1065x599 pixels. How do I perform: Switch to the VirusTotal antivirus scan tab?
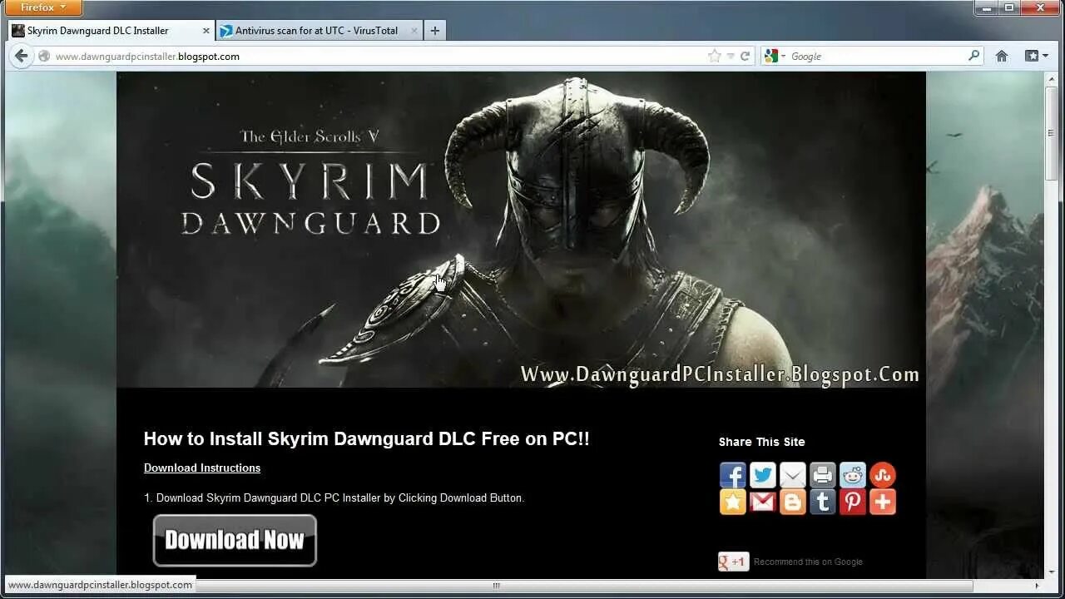click(x=319, y=31)
